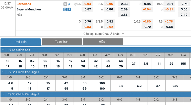
Task: Switch to the Toàn Trận tab
Action: (x=62, y=42)
